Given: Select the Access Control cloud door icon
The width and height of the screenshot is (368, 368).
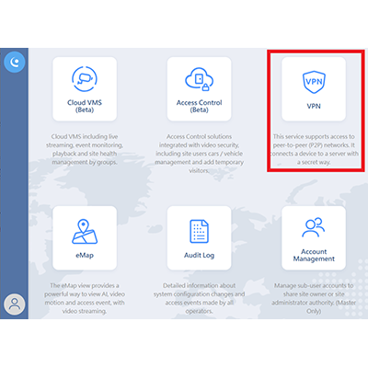Looking at the screenshot, I should (x=199, y=79).
